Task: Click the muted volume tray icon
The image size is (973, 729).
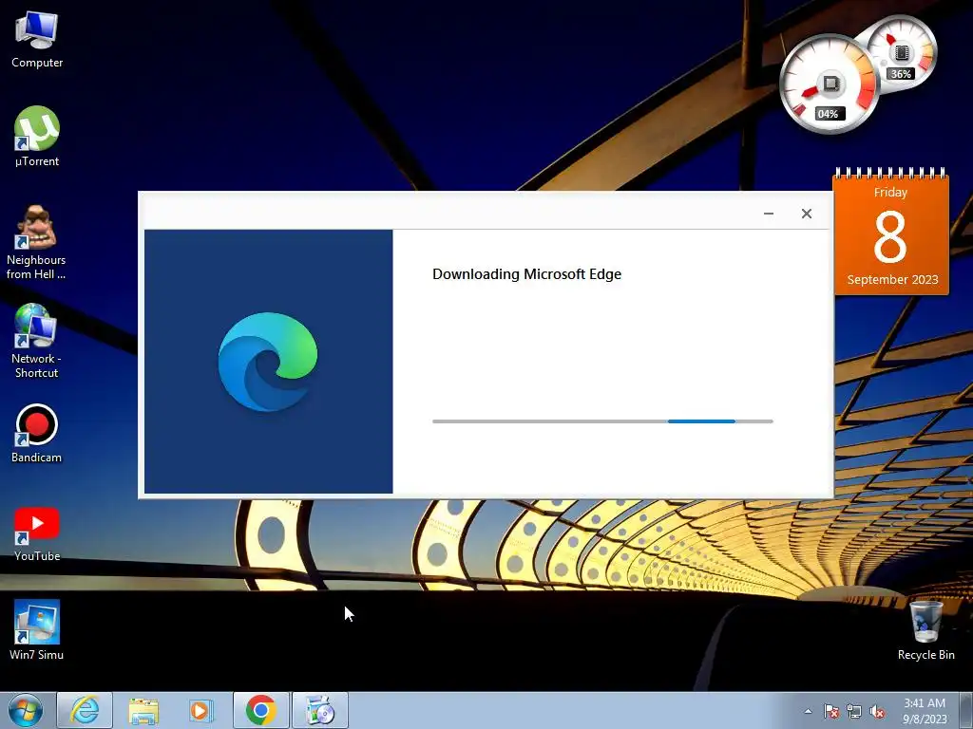Action: 877,711
